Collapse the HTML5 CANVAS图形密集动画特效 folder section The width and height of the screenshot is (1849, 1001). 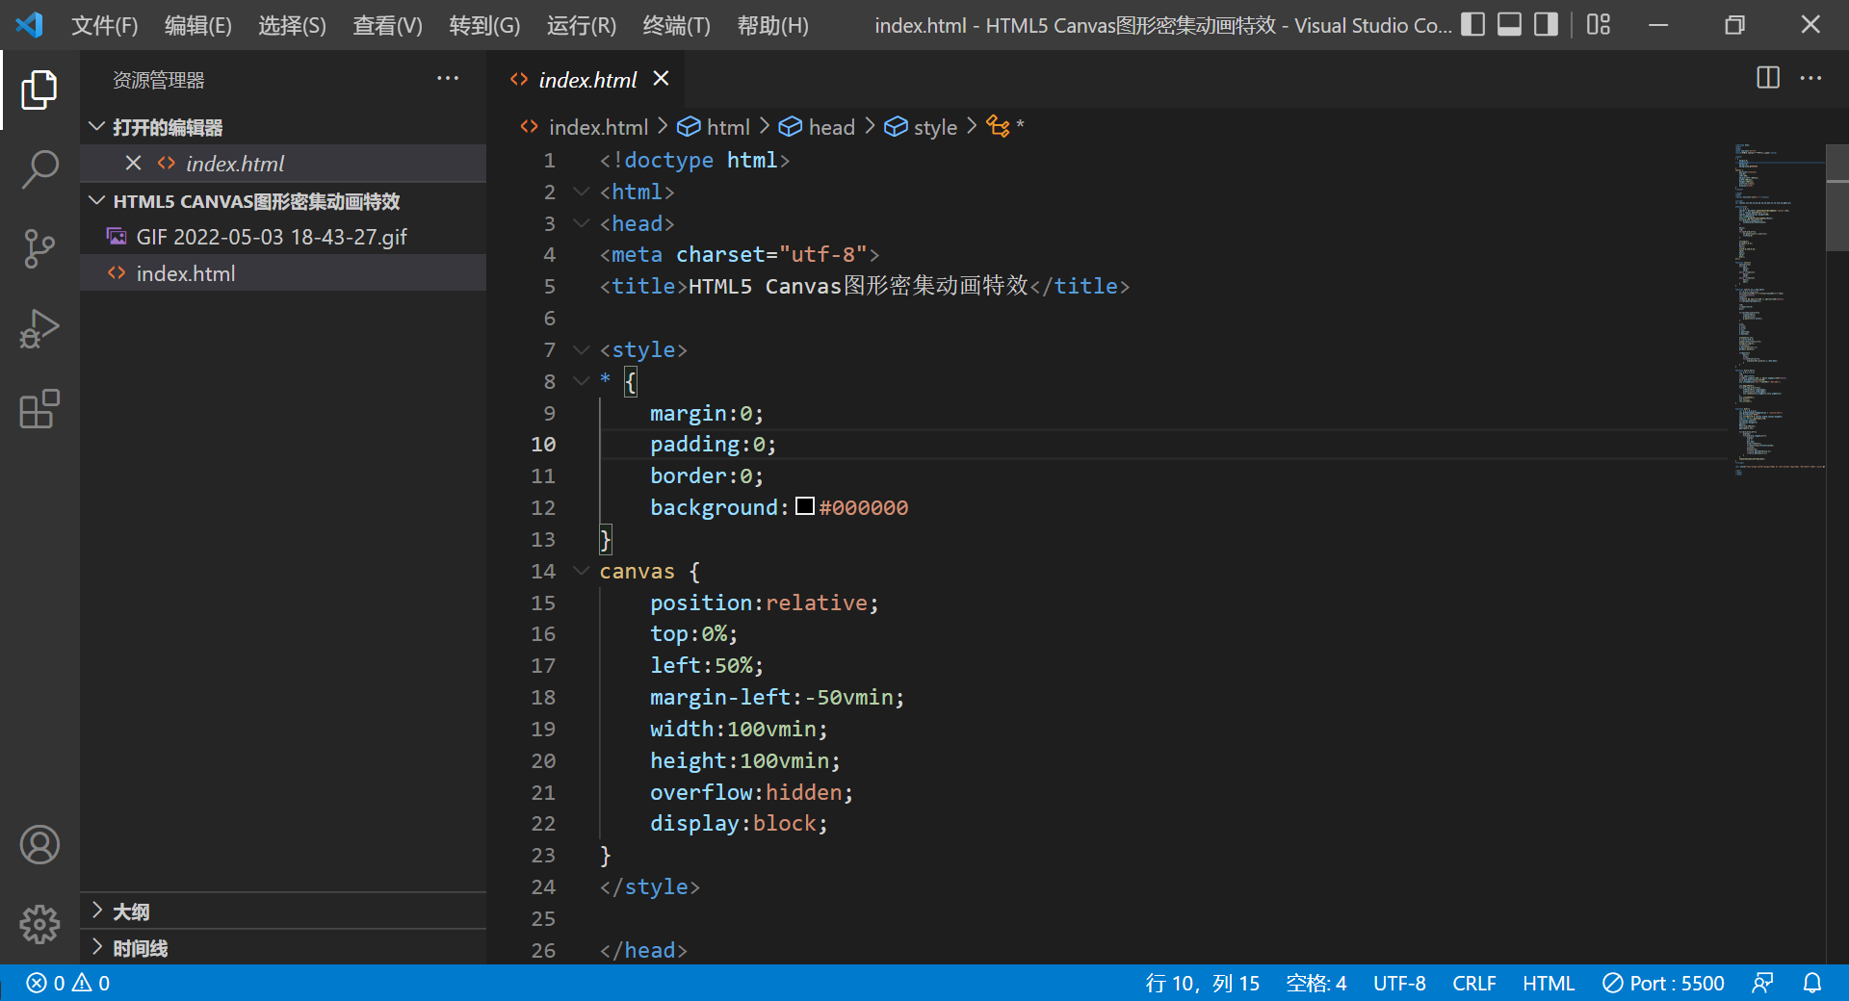pos(282,201)
